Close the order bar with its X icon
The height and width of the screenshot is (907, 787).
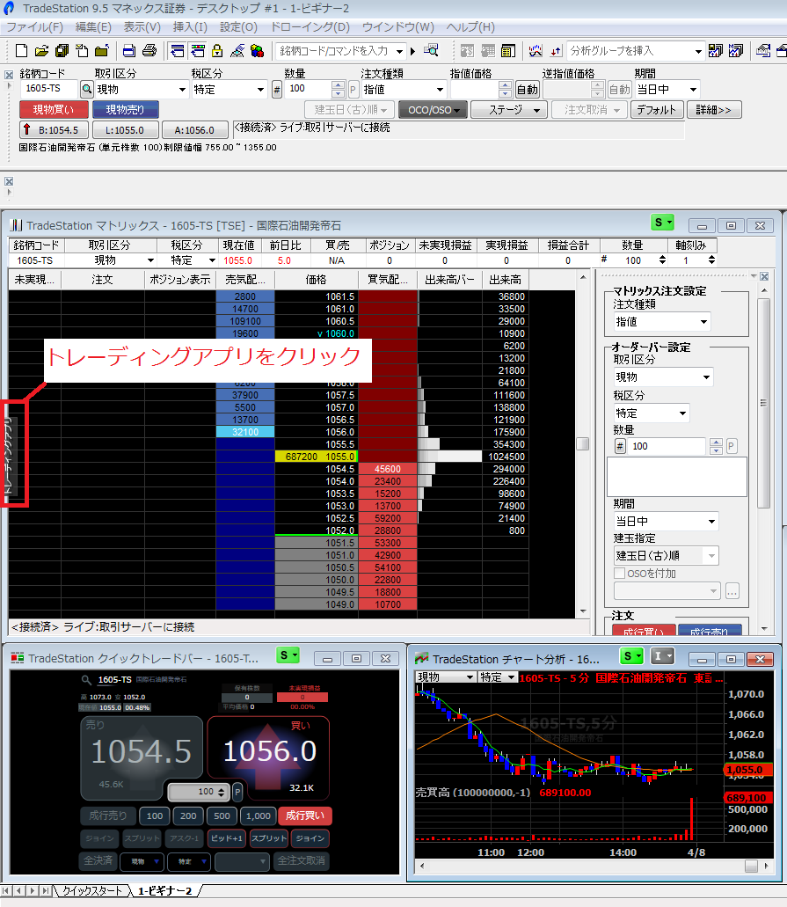pos(9,75)
